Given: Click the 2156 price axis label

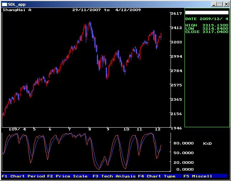Looking at the screenshot, I should point(176,114).
